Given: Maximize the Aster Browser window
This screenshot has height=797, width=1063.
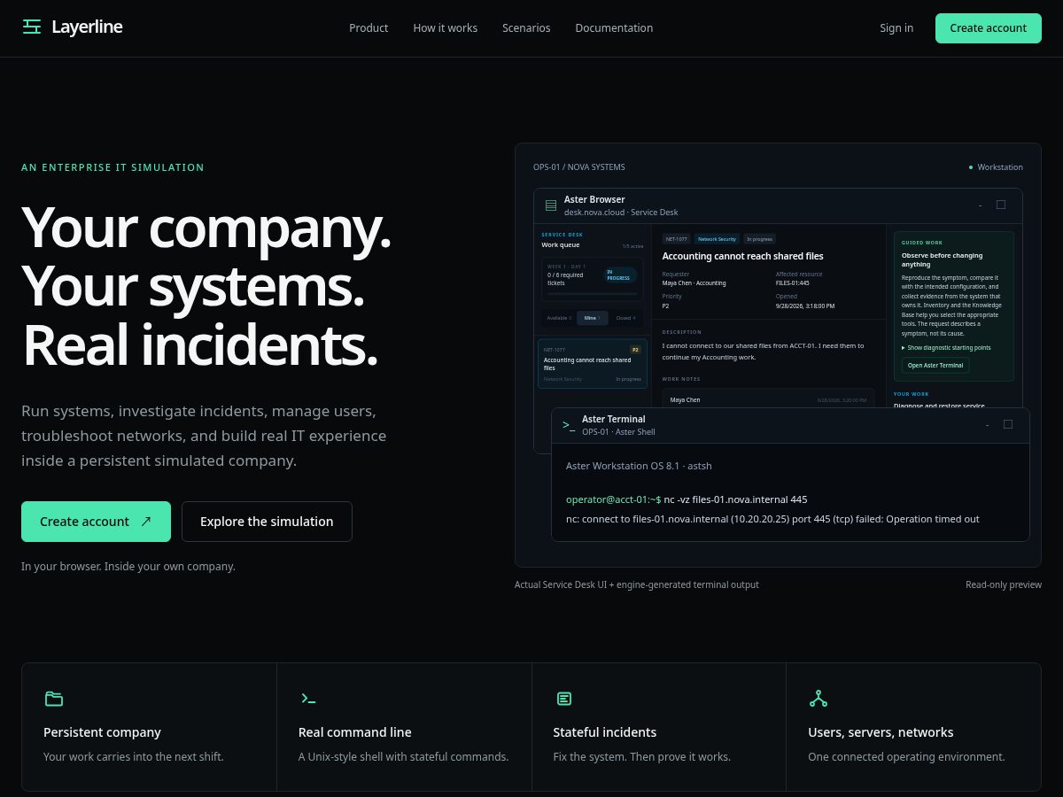Looking at the screenshot, I should (x=1001, y=205).
